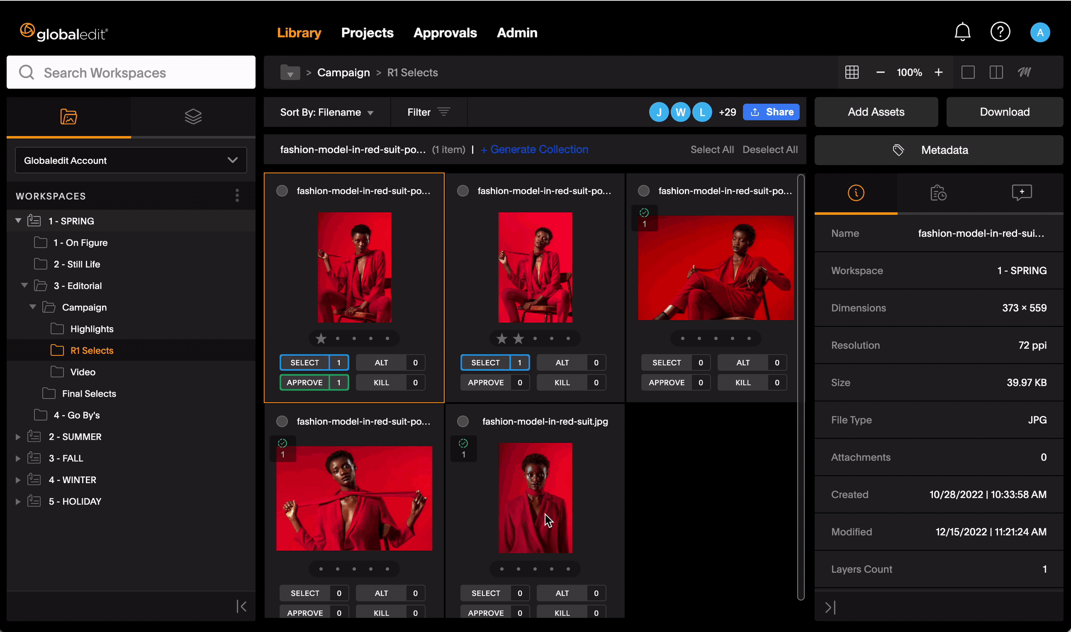
Task: Click the globaledit logo
Action: 64,32
